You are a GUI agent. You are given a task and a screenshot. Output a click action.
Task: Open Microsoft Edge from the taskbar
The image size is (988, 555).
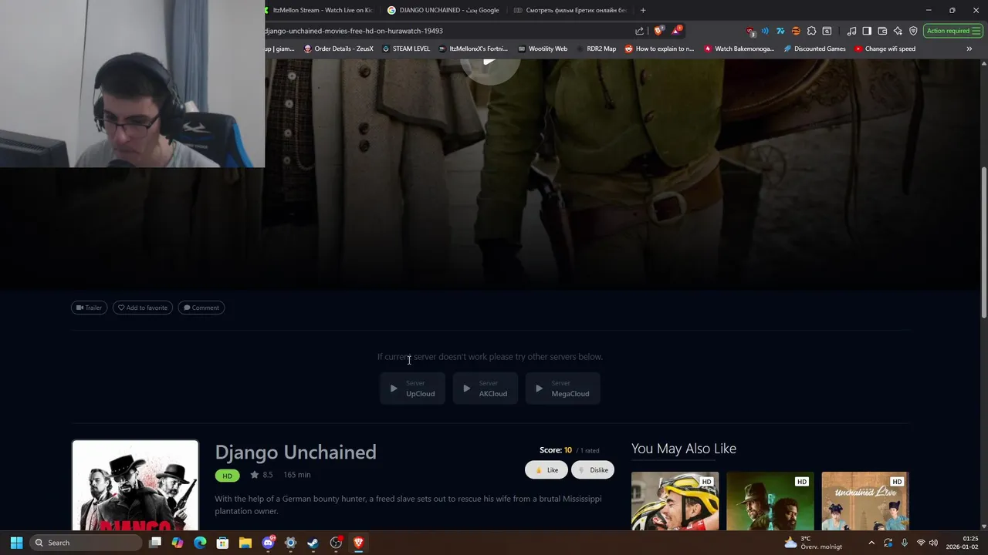click(200, 543)
